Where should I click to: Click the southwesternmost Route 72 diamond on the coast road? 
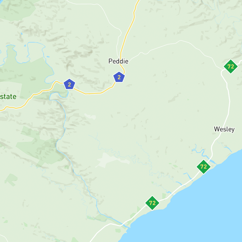(152, 203)
